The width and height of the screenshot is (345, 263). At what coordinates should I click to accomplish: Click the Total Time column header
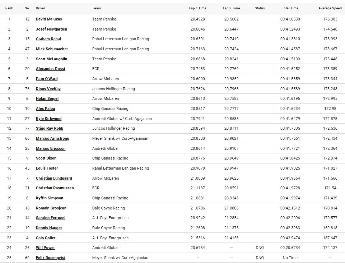pyautogui.click(x=290, y=8)
